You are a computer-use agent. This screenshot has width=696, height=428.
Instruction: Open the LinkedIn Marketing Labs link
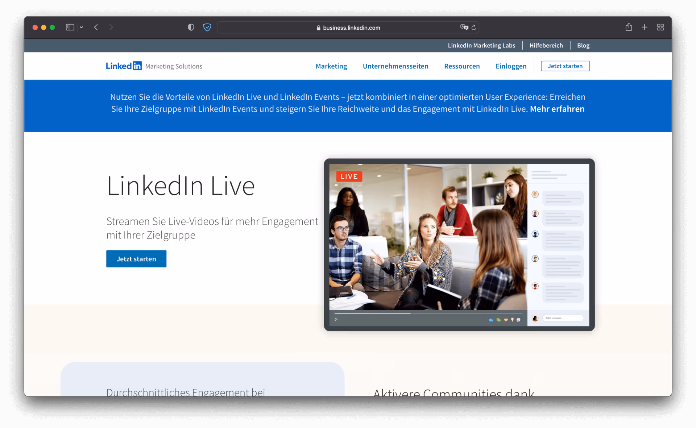pyautogui.click(x=481, y=45)
